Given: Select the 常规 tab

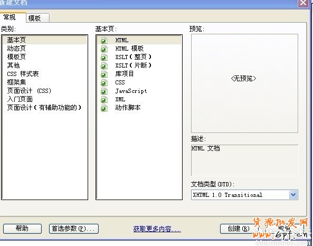Looking at the screenshot, I should (13, 17).
